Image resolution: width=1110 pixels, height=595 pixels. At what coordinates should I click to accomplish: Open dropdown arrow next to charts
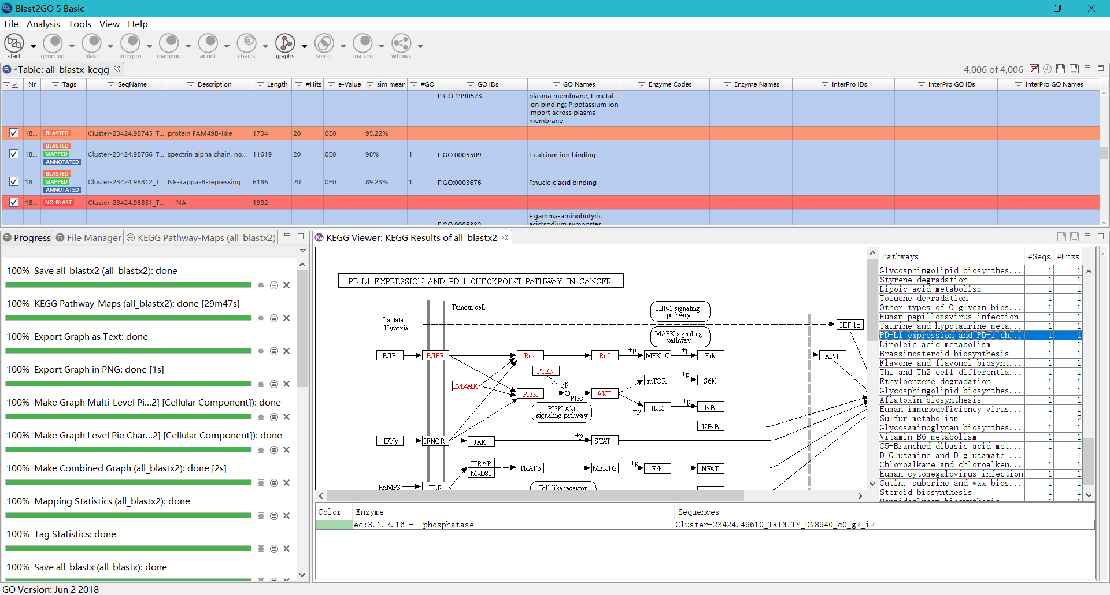pyautogui.click(x=265, y=46)
